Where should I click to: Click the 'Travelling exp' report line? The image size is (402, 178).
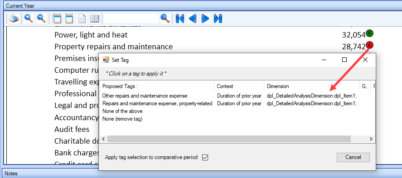(x=77, y=82)
